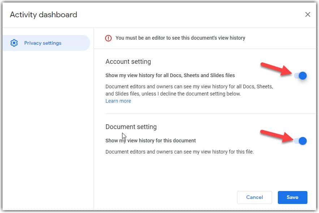Click the 'Show my view history for all Docs' label

[x=170, y=75]
